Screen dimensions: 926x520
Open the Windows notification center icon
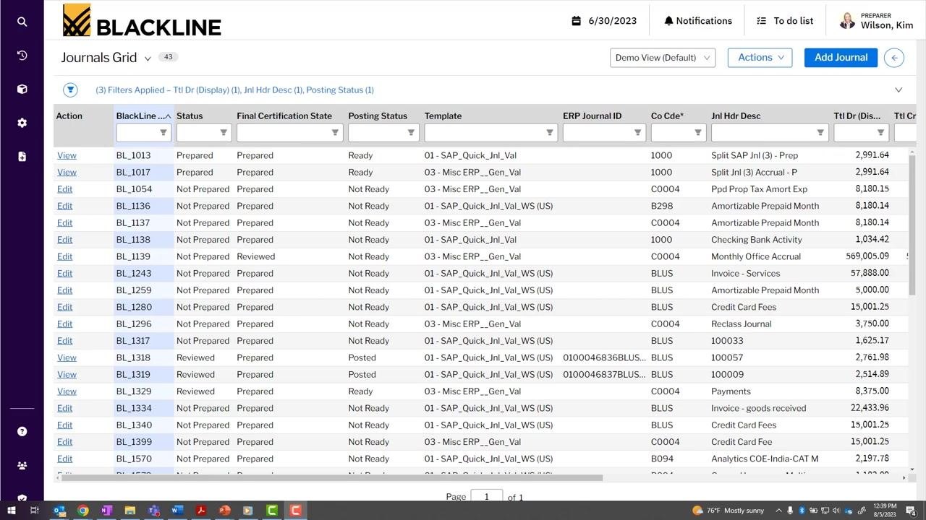click(x=911, y=511)
